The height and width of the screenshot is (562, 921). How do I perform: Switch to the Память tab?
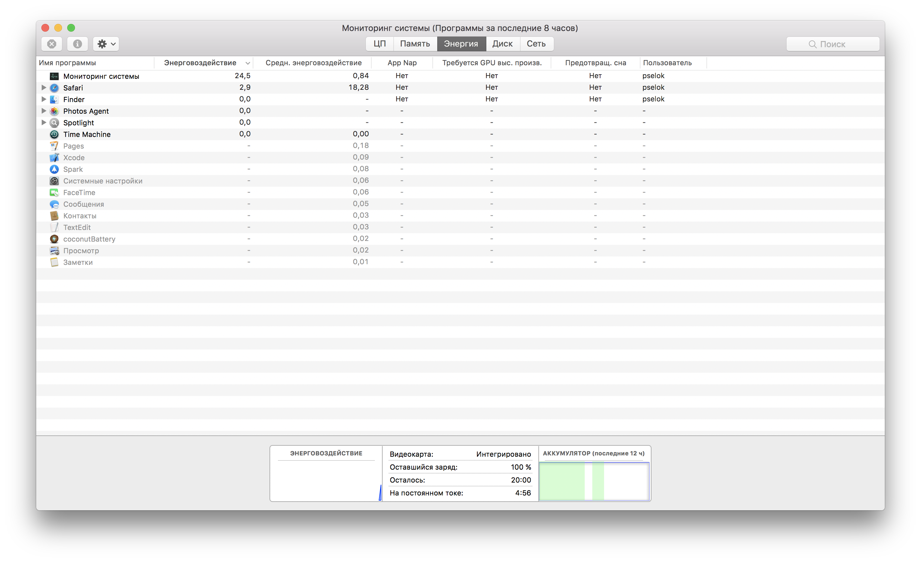point(415,44)
